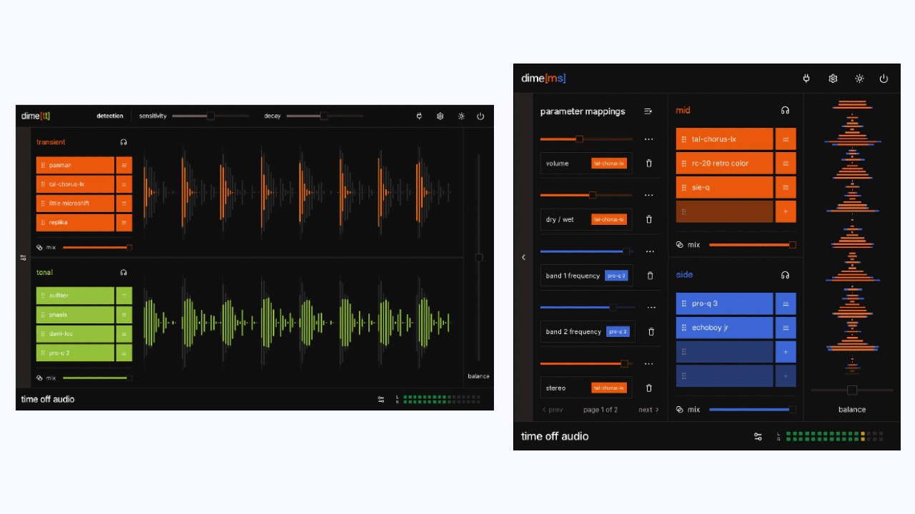Open menu for sie-q plugin slot
The image size is (915, 514).
(x=786, y=187)
